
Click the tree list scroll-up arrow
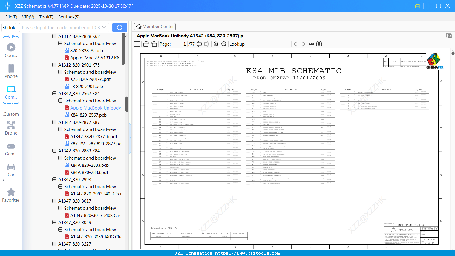(x=127, y=36)
